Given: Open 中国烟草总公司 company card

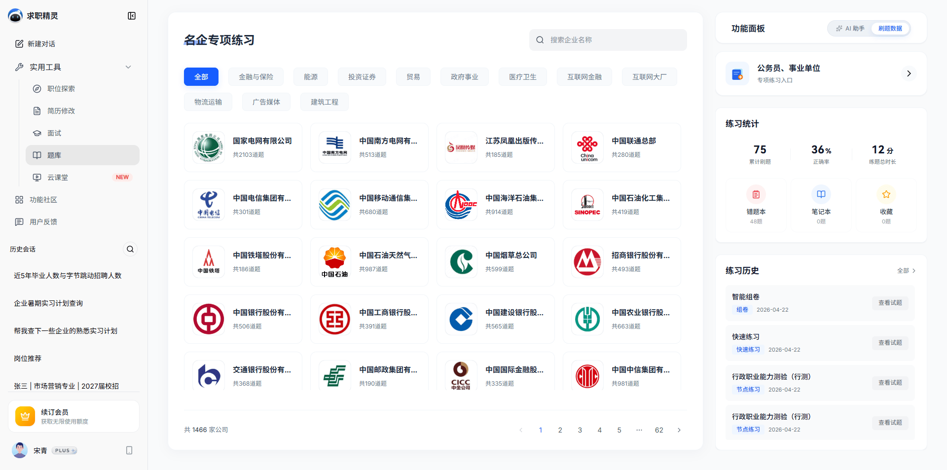Looking at the screenshot, I should click(496, 262).
